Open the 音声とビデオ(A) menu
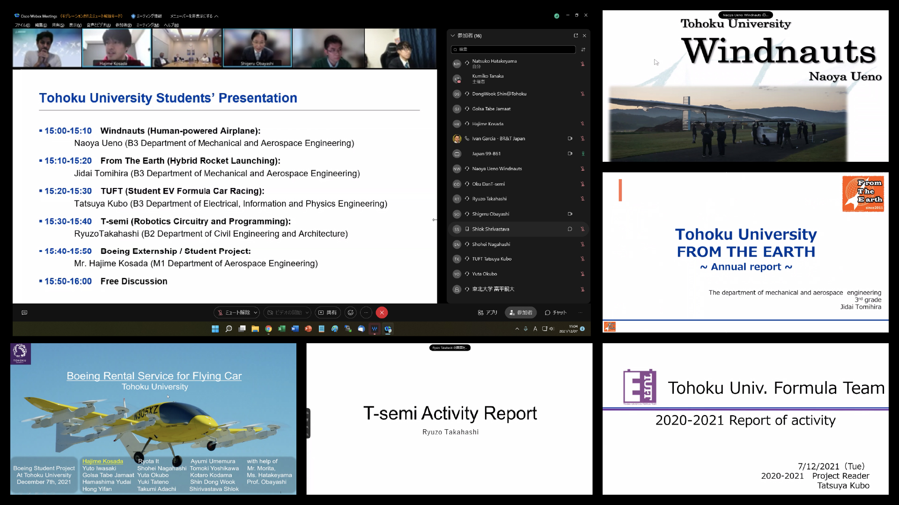Viewport: 899px width, 505px height. [x=98, y=25]
